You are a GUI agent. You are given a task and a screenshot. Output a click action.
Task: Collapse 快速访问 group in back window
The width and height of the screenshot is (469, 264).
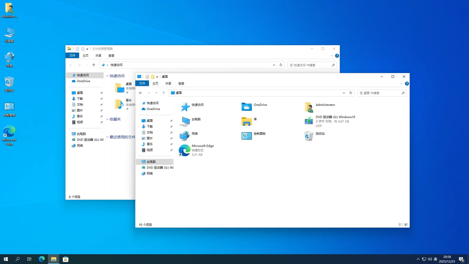coord(107,76)
